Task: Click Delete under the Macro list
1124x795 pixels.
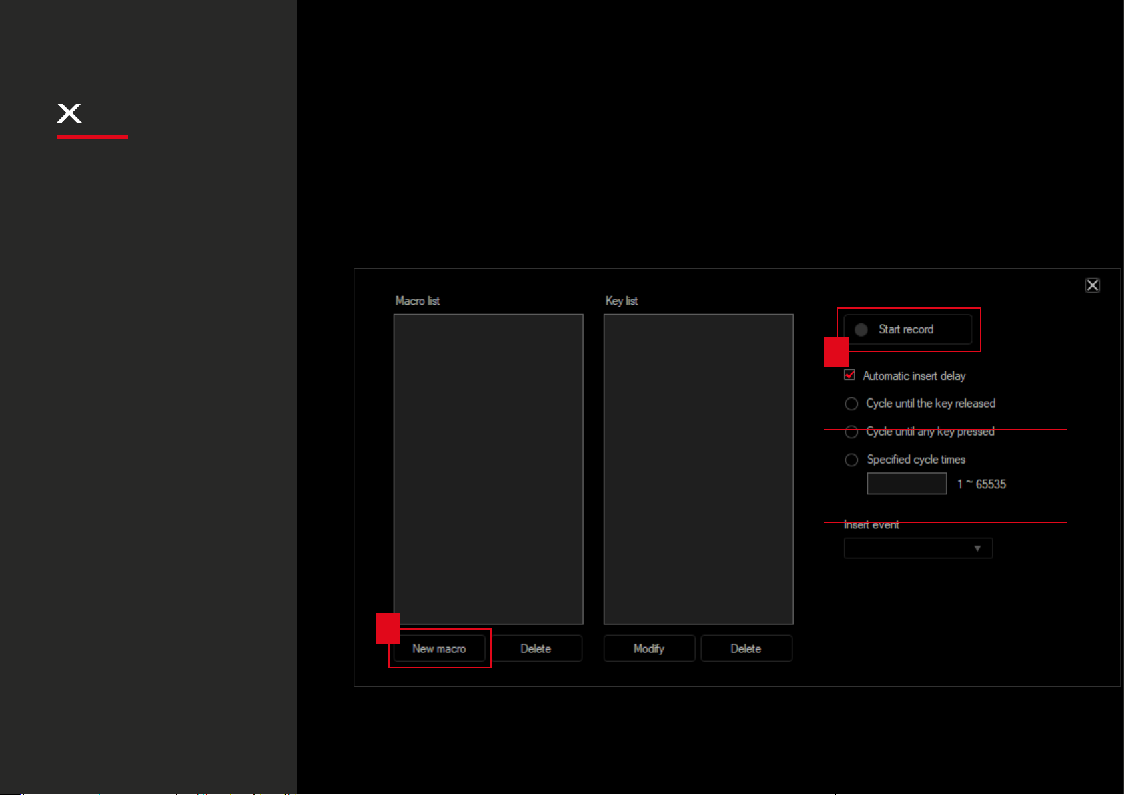Action: (536, 648)
